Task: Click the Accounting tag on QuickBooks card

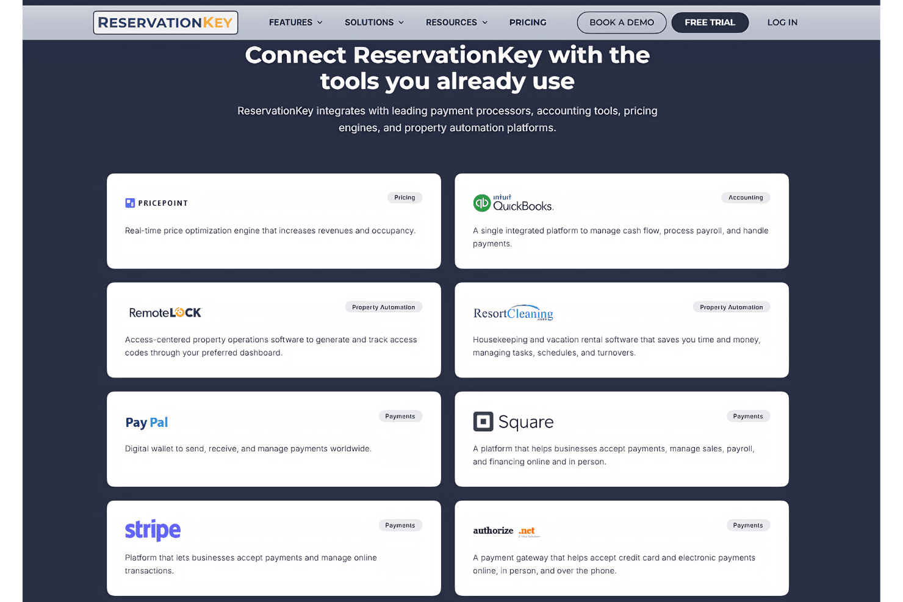Action: click(x=746, y=198)
